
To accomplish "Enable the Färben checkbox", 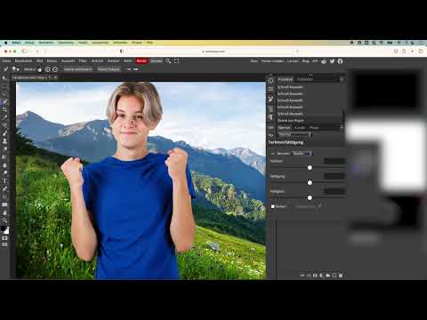I will click(273, 206).
